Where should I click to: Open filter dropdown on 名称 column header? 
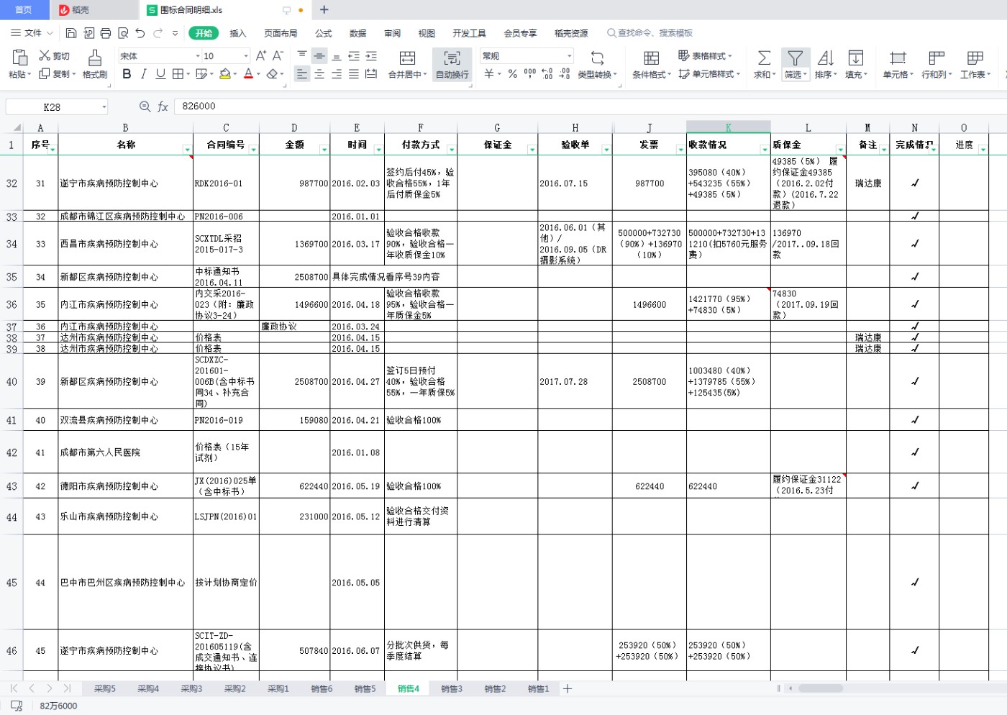point(187,150)
